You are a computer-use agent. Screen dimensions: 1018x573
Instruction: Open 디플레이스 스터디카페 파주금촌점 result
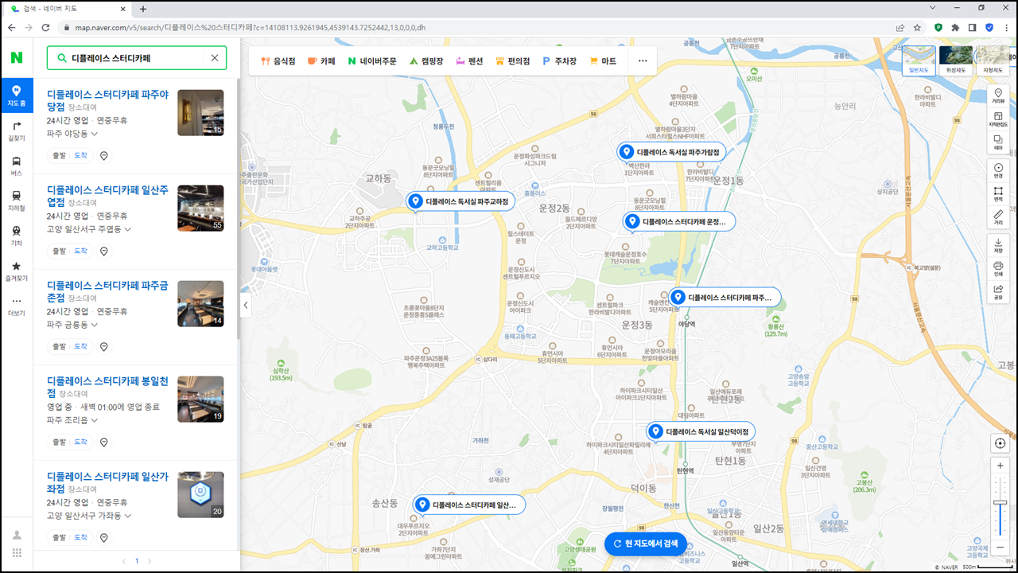(x=107, y=291)
